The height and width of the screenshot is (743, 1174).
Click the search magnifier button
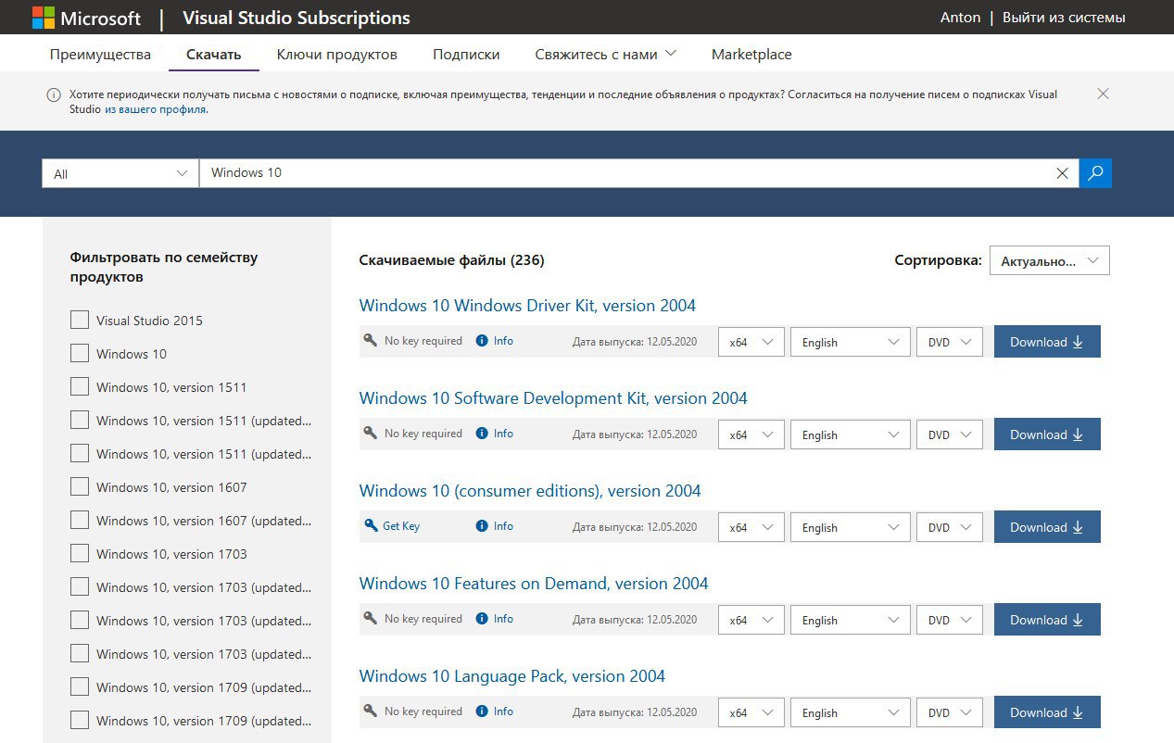click(x=1095, y=173)
